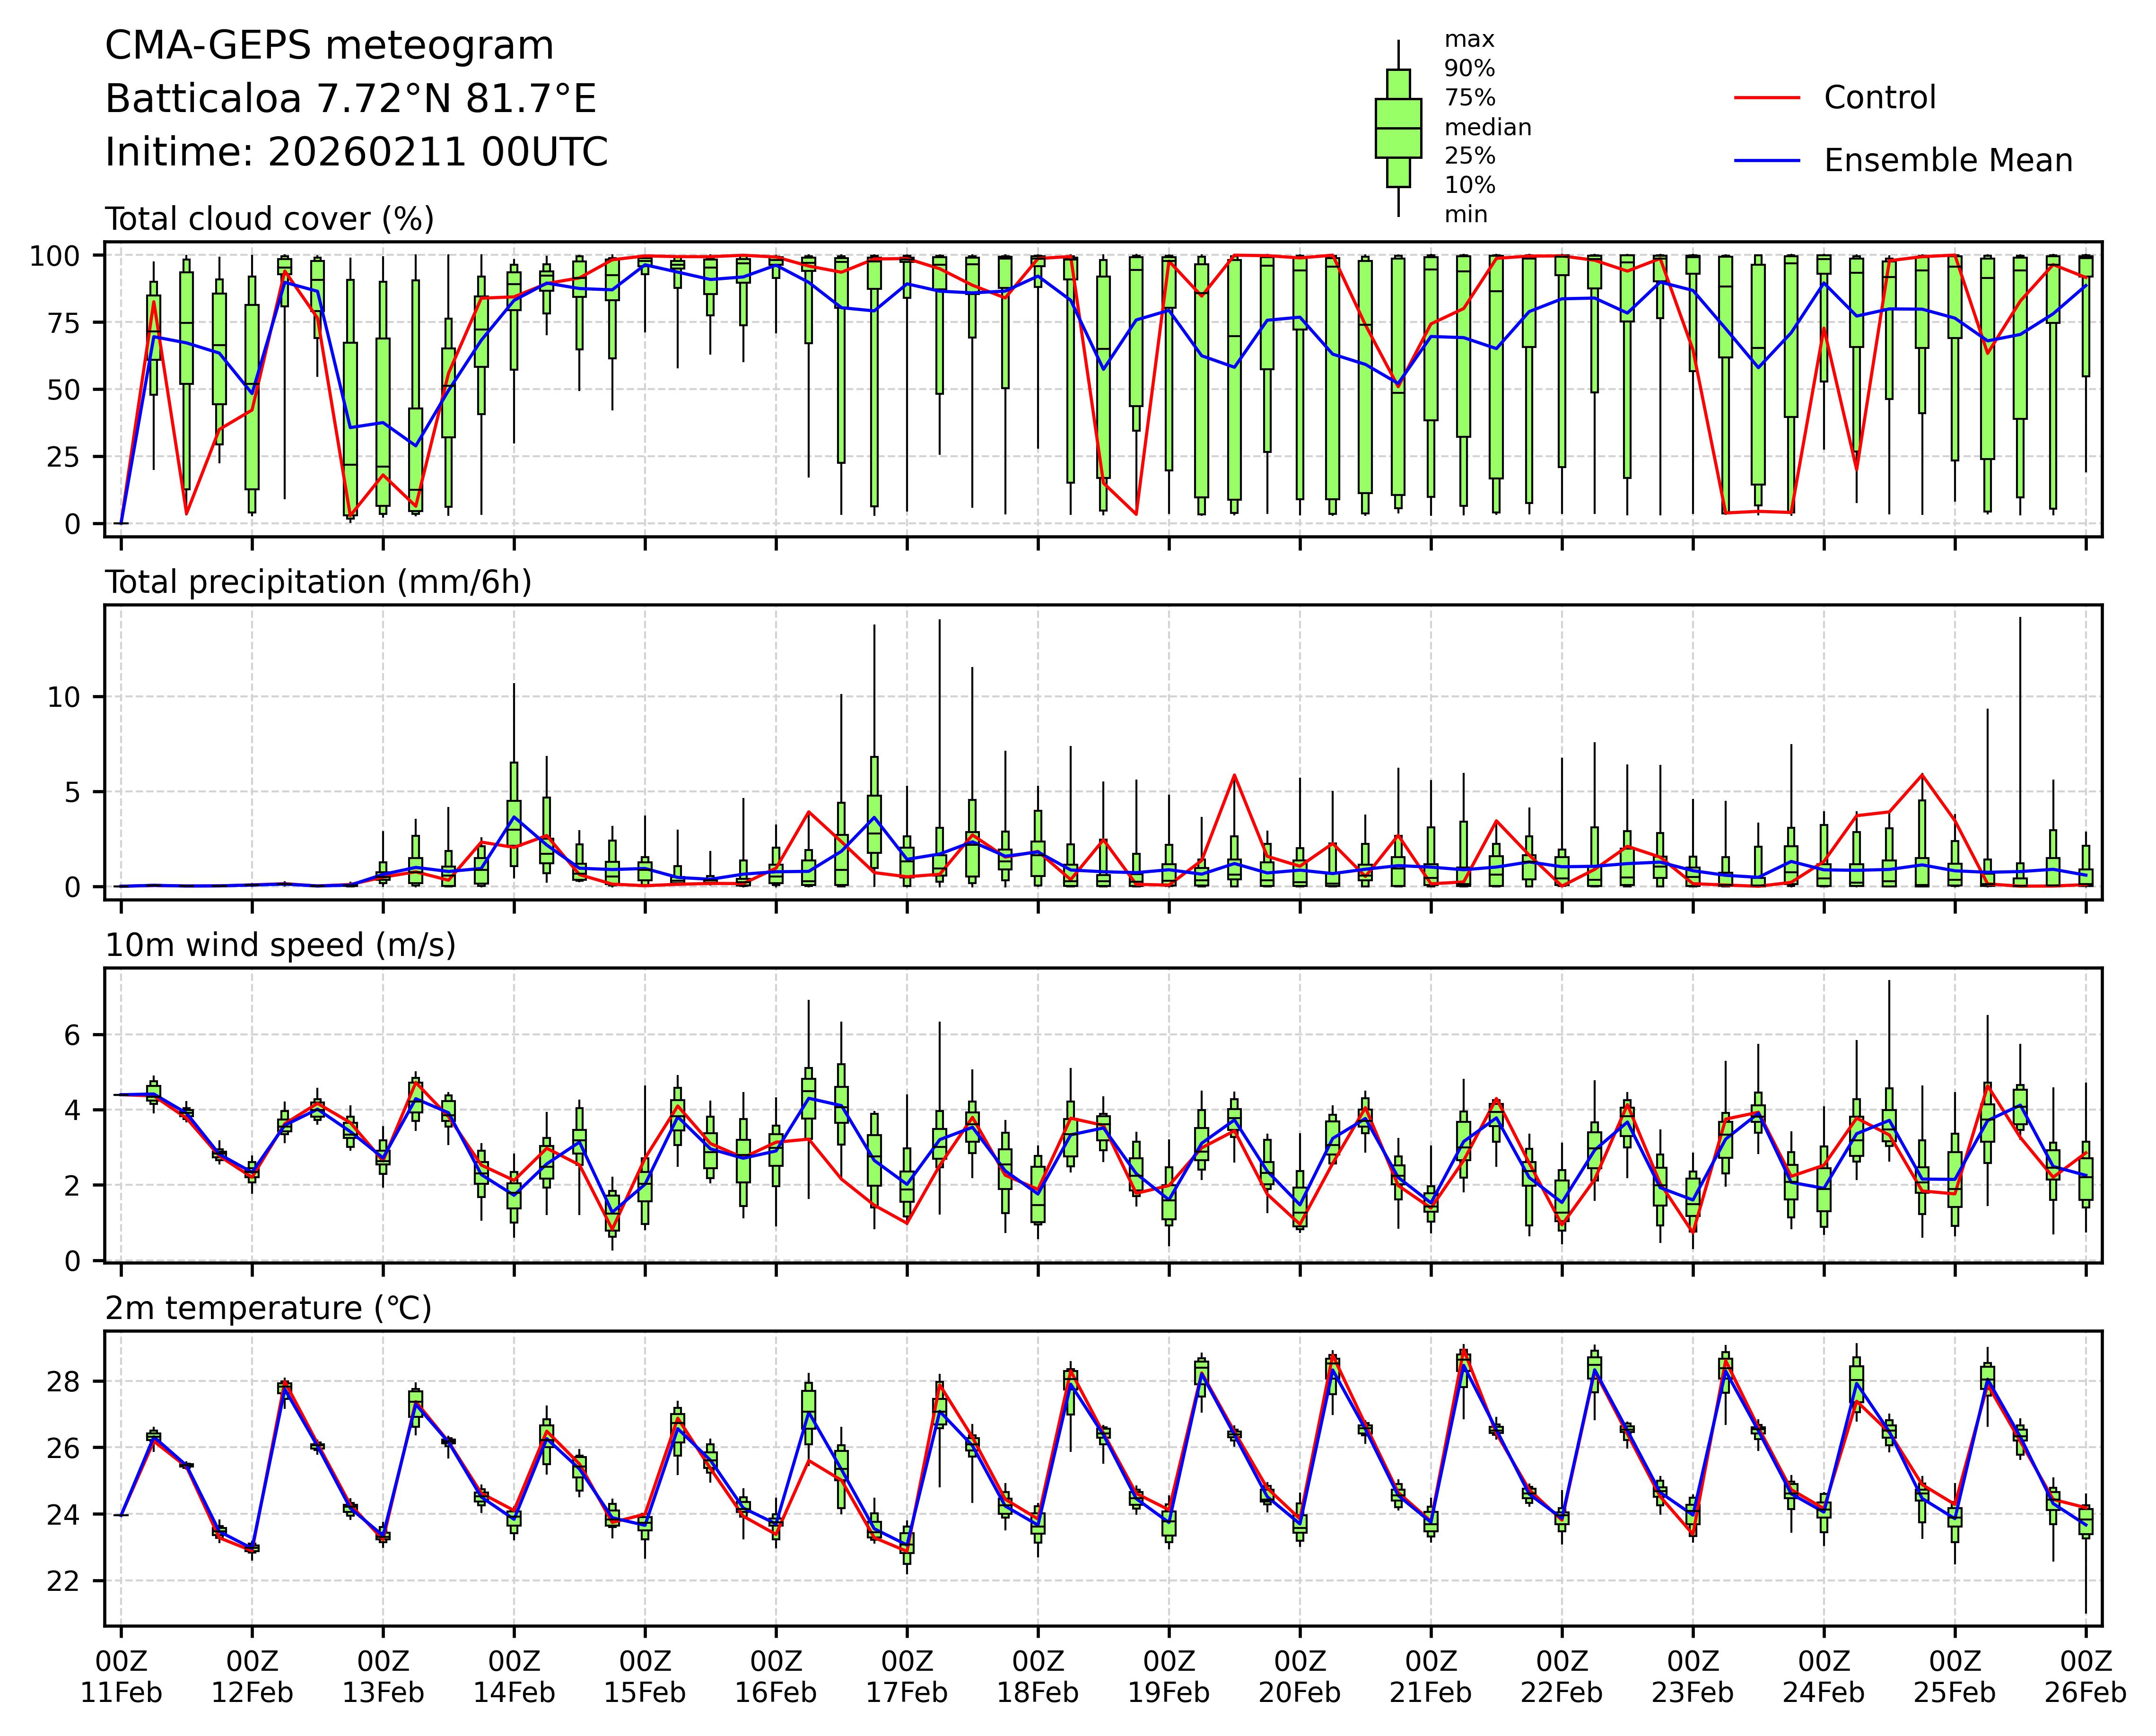
Task: Click the CMA-GEPS meteogram title
Action: (329, 46)
